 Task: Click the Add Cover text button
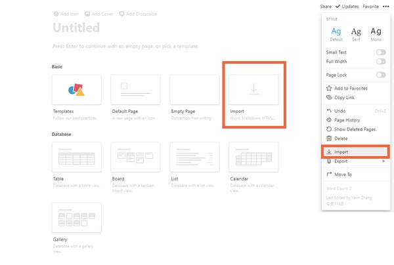[x=102, y=14]
